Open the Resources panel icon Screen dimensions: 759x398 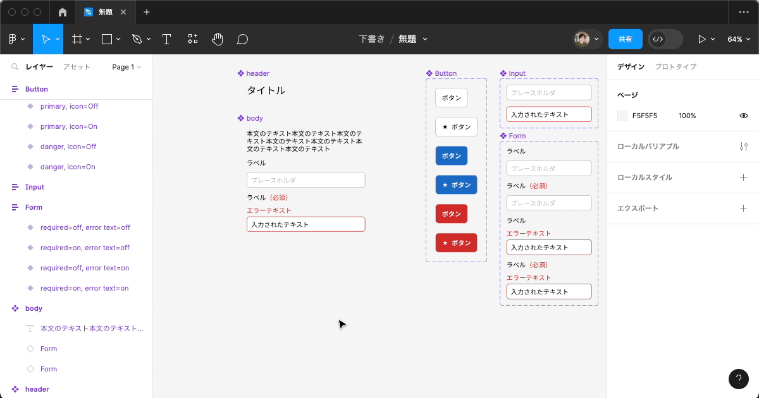coord(192,39)
